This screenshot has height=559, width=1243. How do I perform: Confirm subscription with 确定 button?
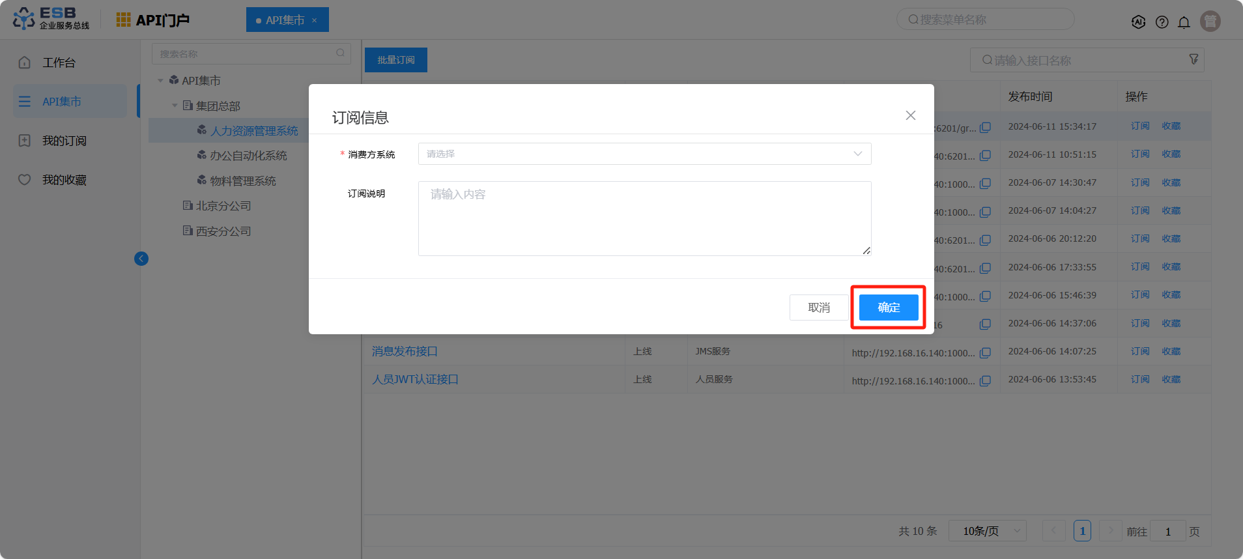(889, 308)
